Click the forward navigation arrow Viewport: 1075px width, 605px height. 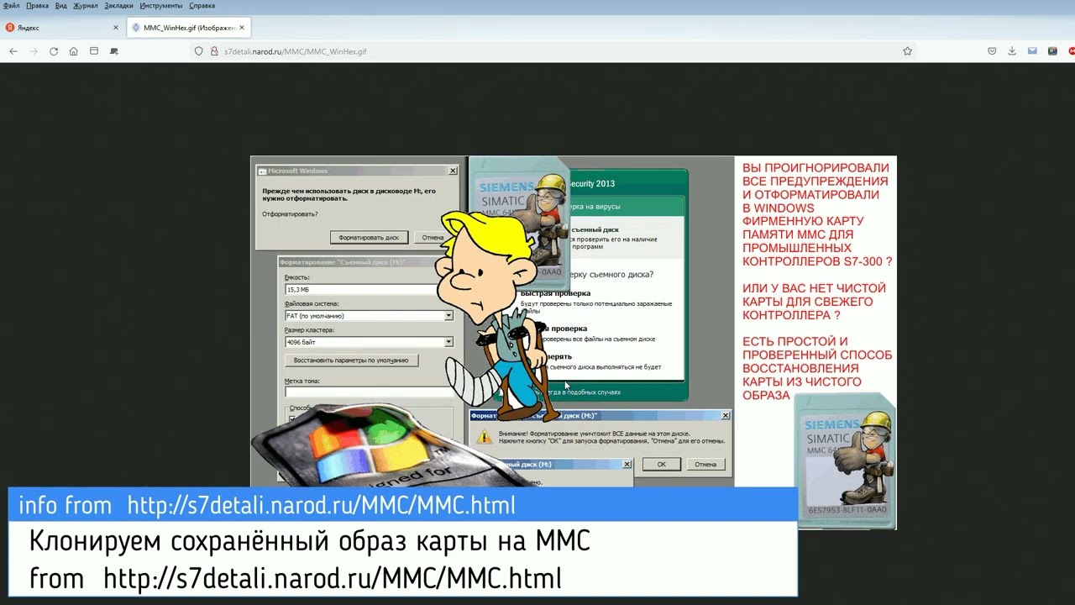tap(34, 51)
